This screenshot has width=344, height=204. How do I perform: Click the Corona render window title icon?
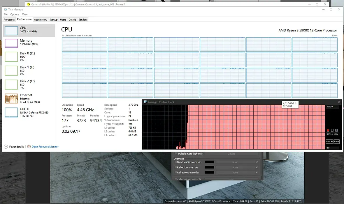pyautogui.click(x=29, y=4)
